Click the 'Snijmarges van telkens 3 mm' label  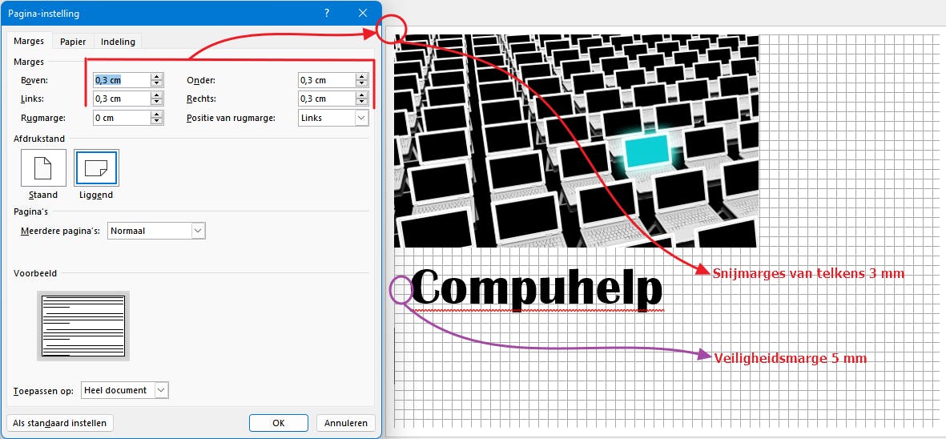coord(808,273)
